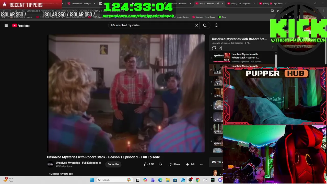Toggle loop playlist
Viewport: 327px width, 184px height.
tap(214, 48)
